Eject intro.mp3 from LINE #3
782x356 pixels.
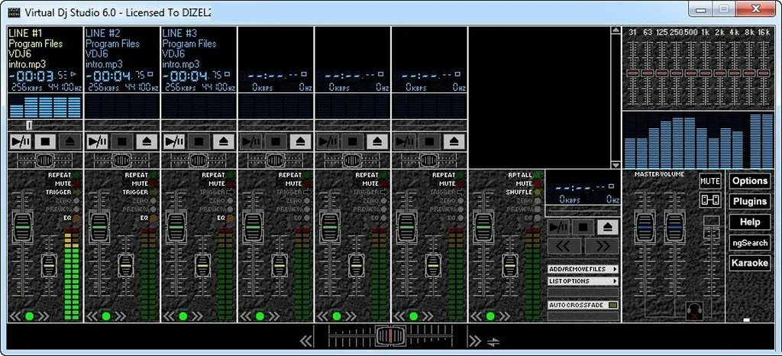pos(224,141)
